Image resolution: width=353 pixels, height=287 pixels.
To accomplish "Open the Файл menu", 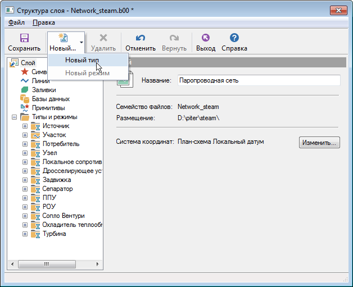I will 16,22.
